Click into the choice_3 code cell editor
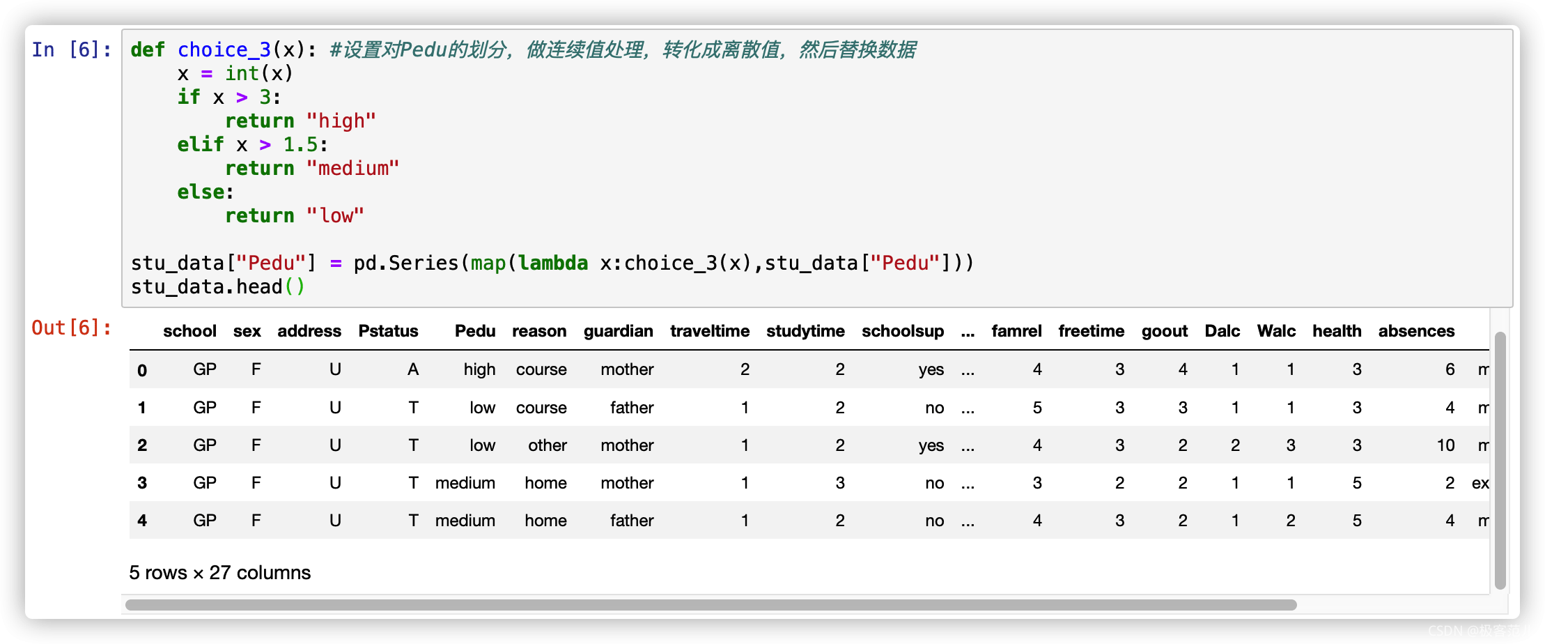Viewport: 1545px width, 644px height. [816, 168]
